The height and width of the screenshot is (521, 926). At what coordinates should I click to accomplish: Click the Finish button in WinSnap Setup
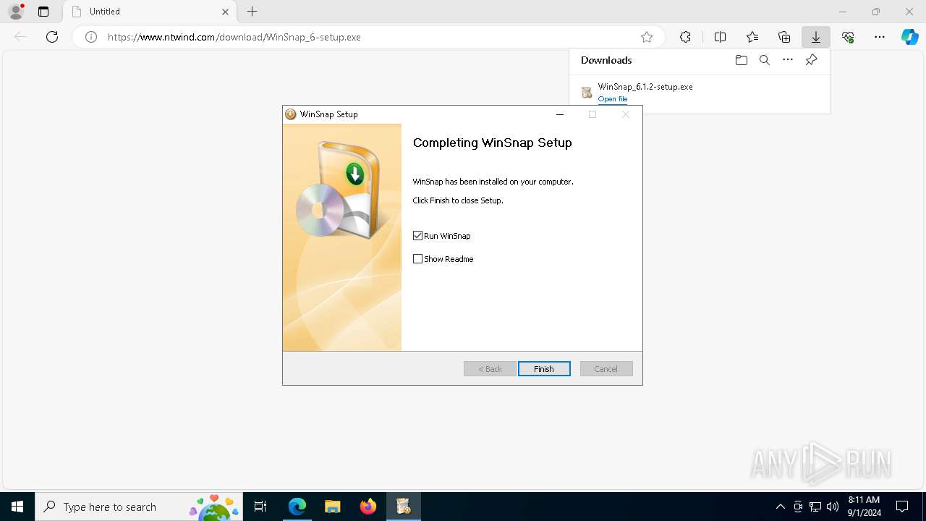click(x=544, y=369)
